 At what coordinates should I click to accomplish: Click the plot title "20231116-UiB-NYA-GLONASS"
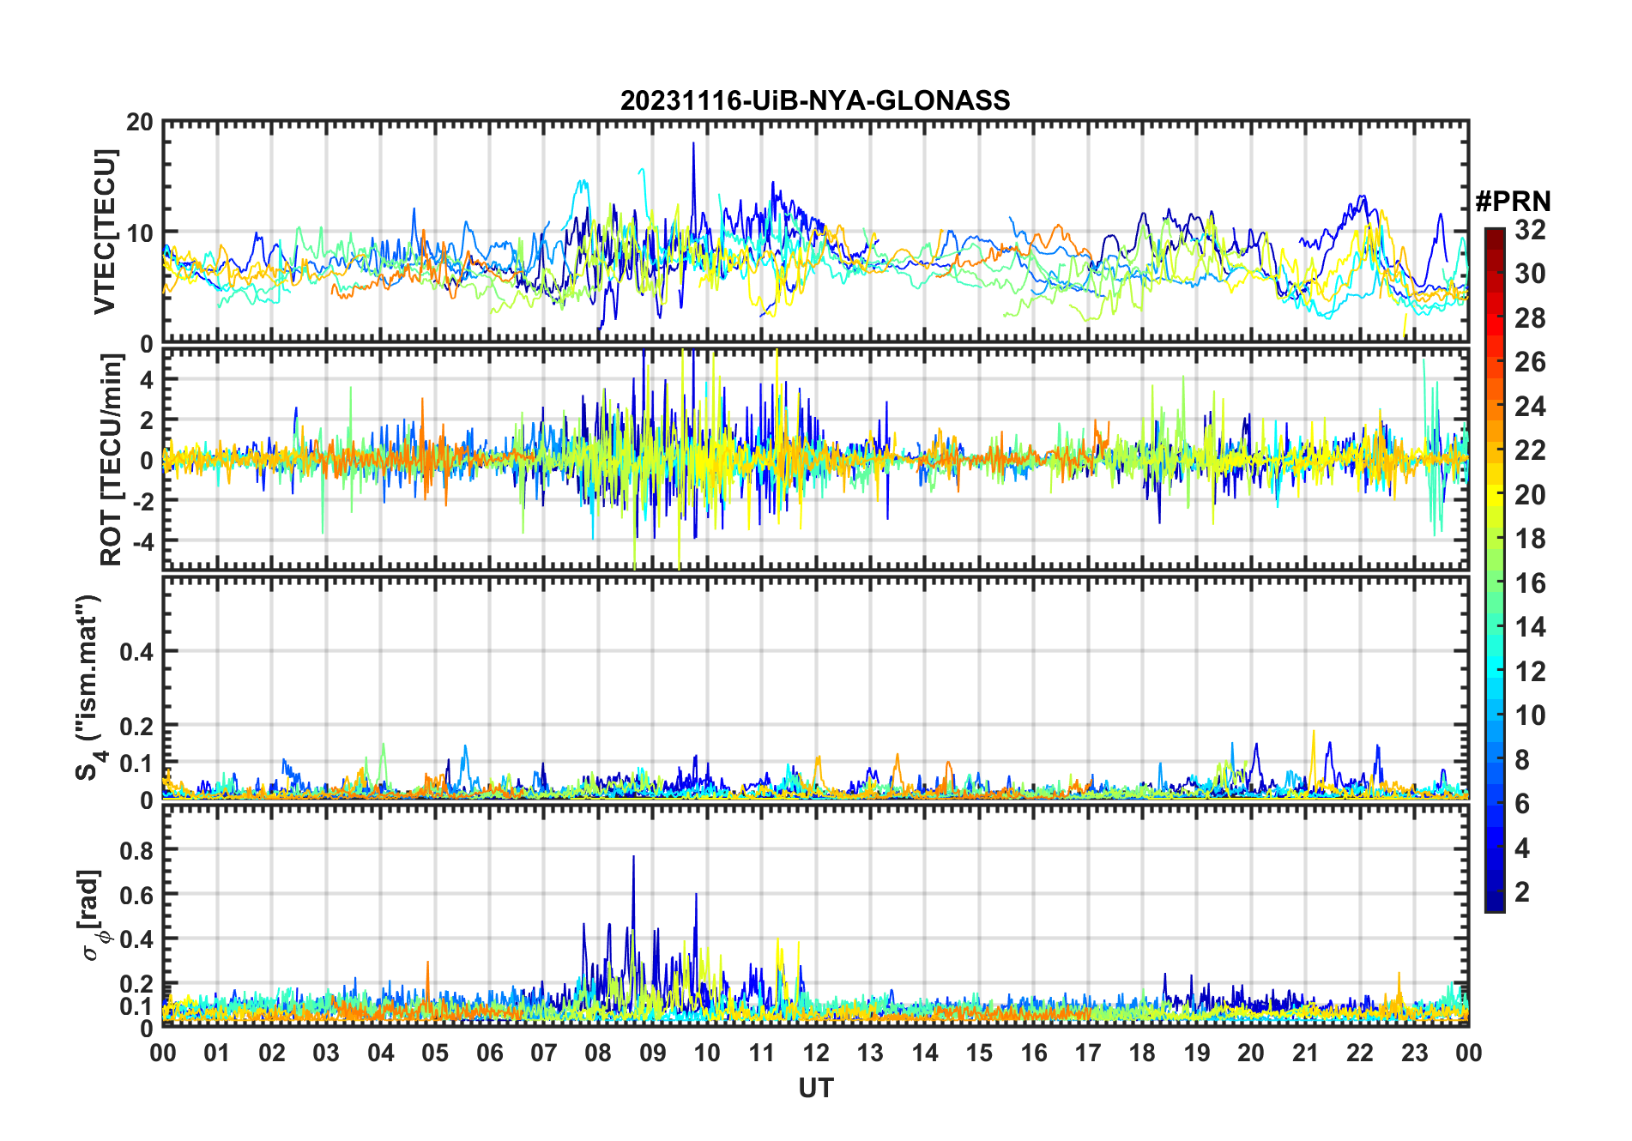pos(815,101)
